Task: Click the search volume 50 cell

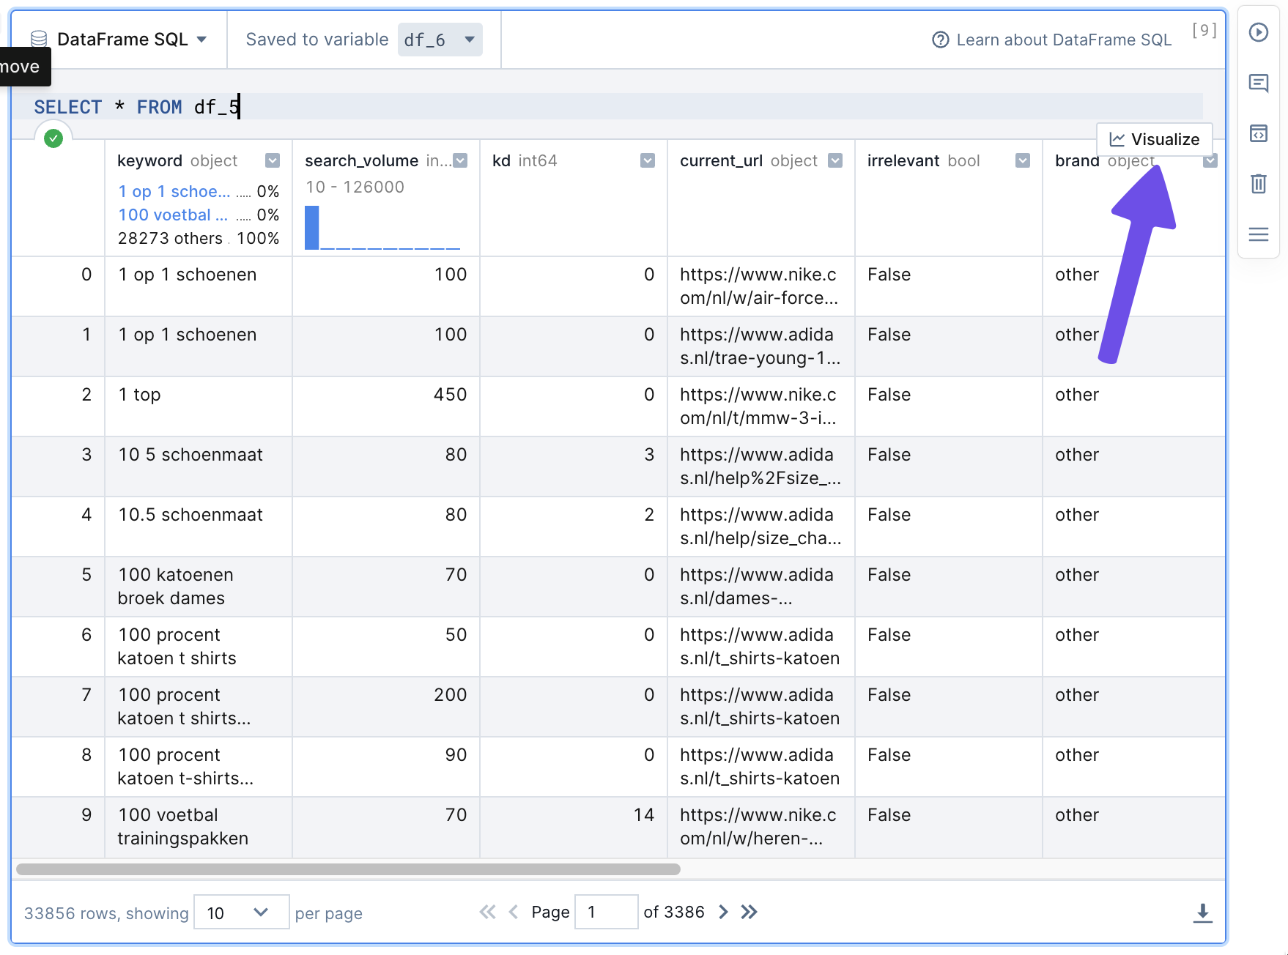Action: click(386, 647)
